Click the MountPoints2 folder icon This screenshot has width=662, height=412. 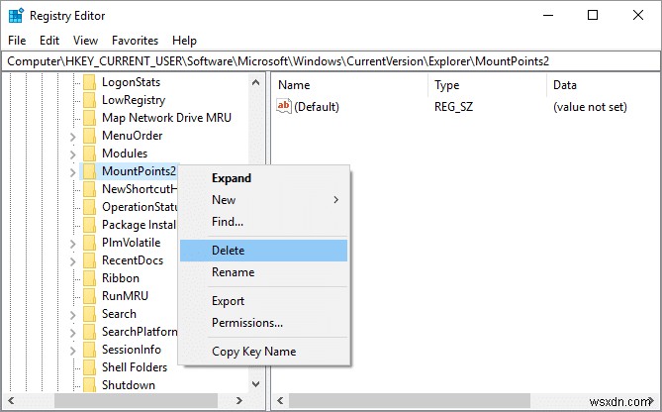click(x=89, y=171)
